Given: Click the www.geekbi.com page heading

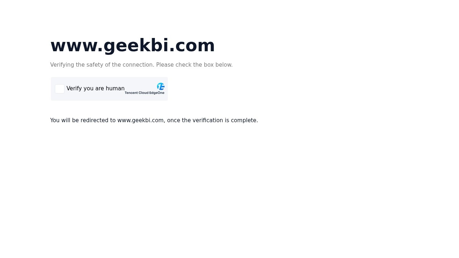Looking at the screenshot, I should (x=132, y=46).
